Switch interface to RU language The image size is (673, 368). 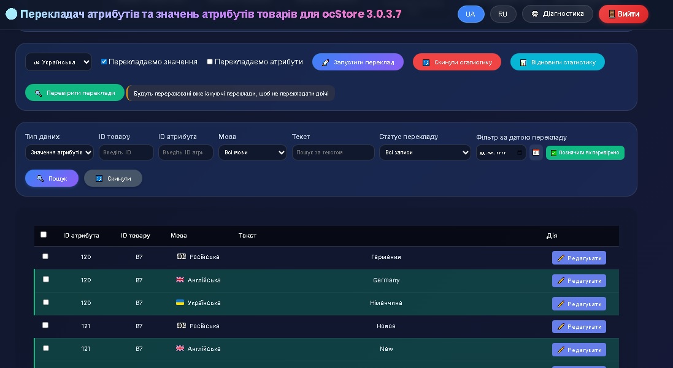tap(503, 14)
